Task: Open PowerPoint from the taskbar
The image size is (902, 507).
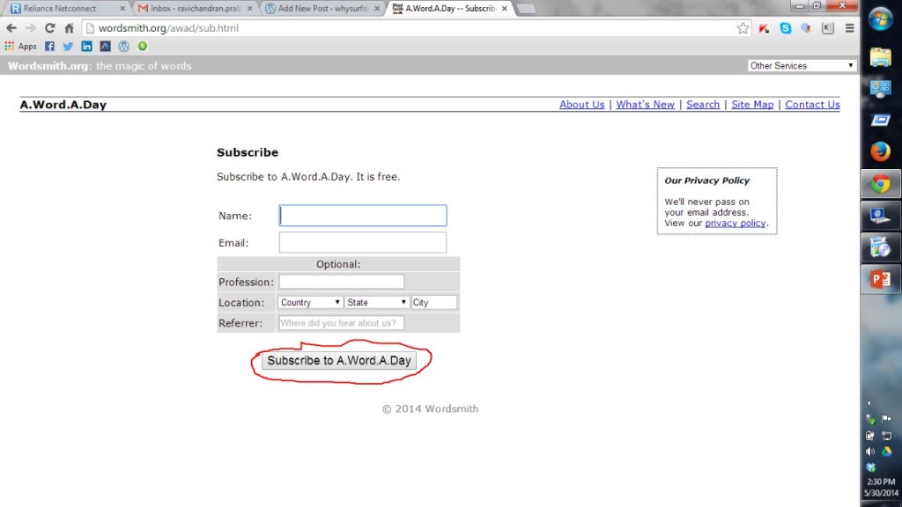Action: (880, 279)
